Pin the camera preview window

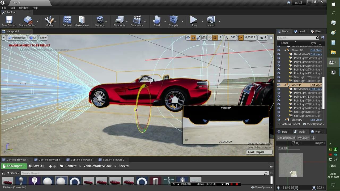[187, 140]
